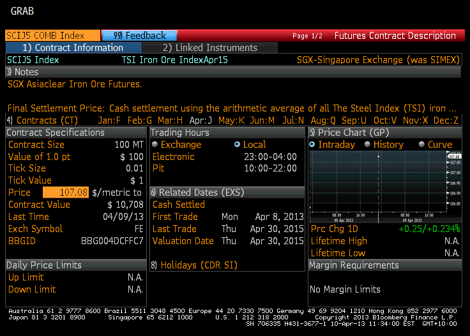Select the Mar:H contract month

(170, 121)
